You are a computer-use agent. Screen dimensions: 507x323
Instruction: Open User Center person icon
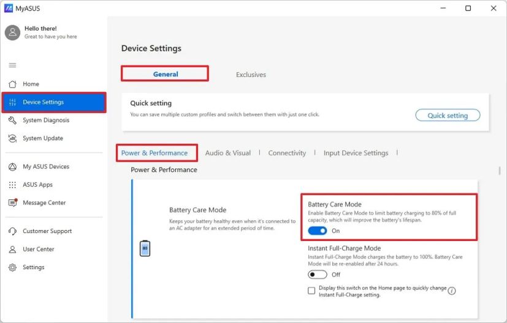(12, 250)
